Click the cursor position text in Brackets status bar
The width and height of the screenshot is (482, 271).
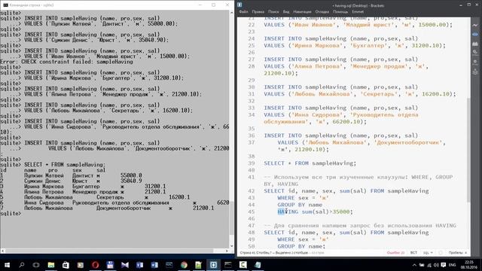tap(273, 253)
